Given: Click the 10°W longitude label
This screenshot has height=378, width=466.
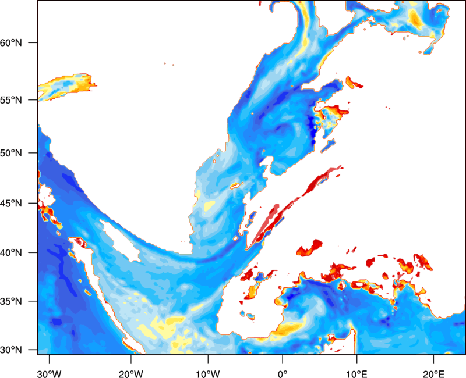Looking at the screenshot, I should pyautogui.click(x=208, y=374).
